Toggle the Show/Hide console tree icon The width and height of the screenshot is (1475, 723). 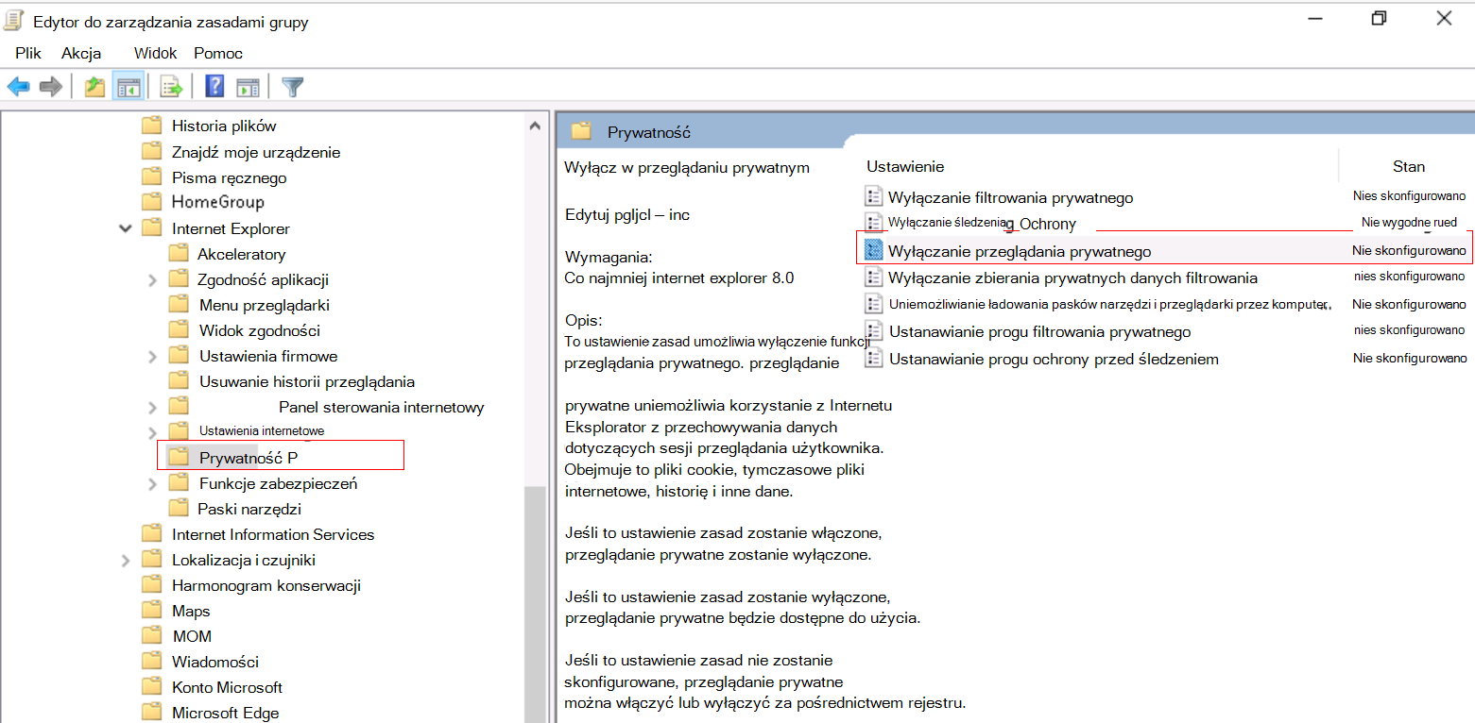click(x=128, y=86)
